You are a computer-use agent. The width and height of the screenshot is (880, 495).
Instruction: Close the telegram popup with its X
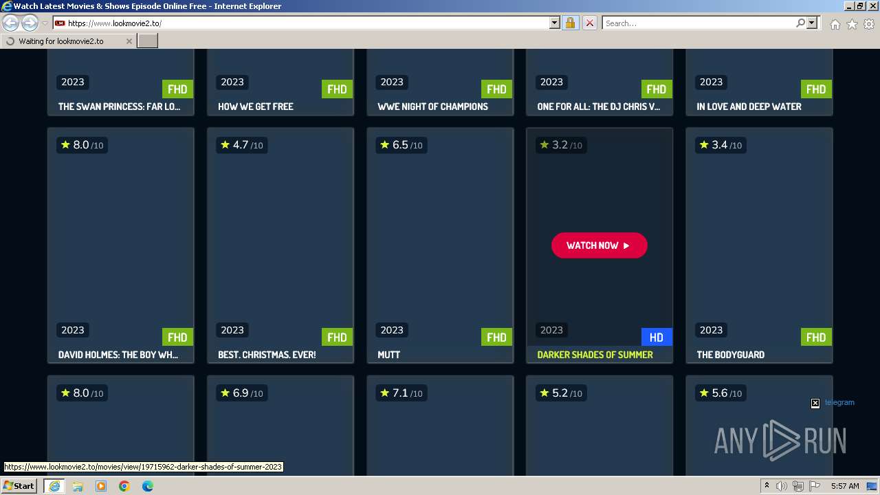[x=815, y=404]
